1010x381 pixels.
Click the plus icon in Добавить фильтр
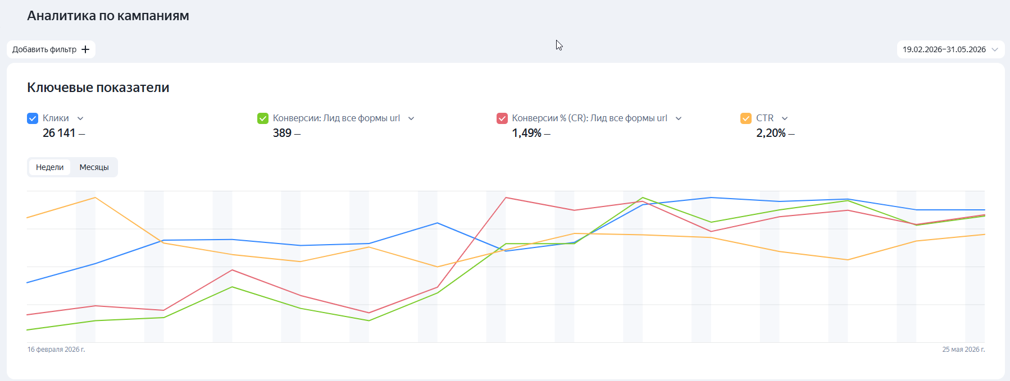(85, 49)
